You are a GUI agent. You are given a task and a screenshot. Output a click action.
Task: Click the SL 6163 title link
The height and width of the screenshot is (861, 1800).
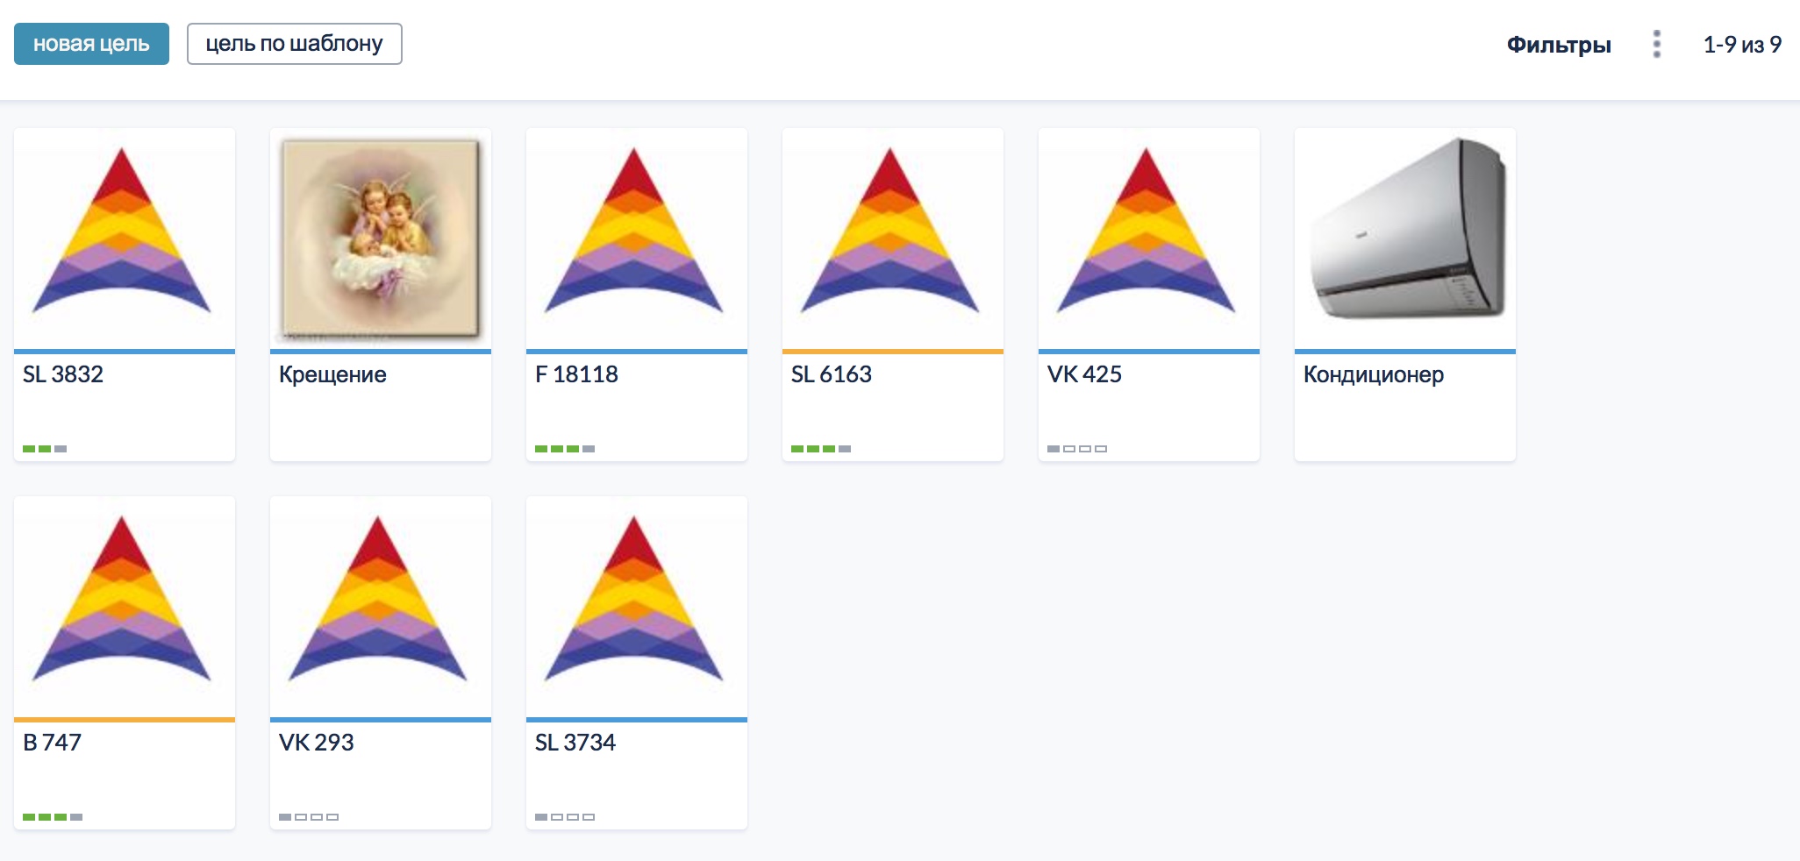coord(831,374)
